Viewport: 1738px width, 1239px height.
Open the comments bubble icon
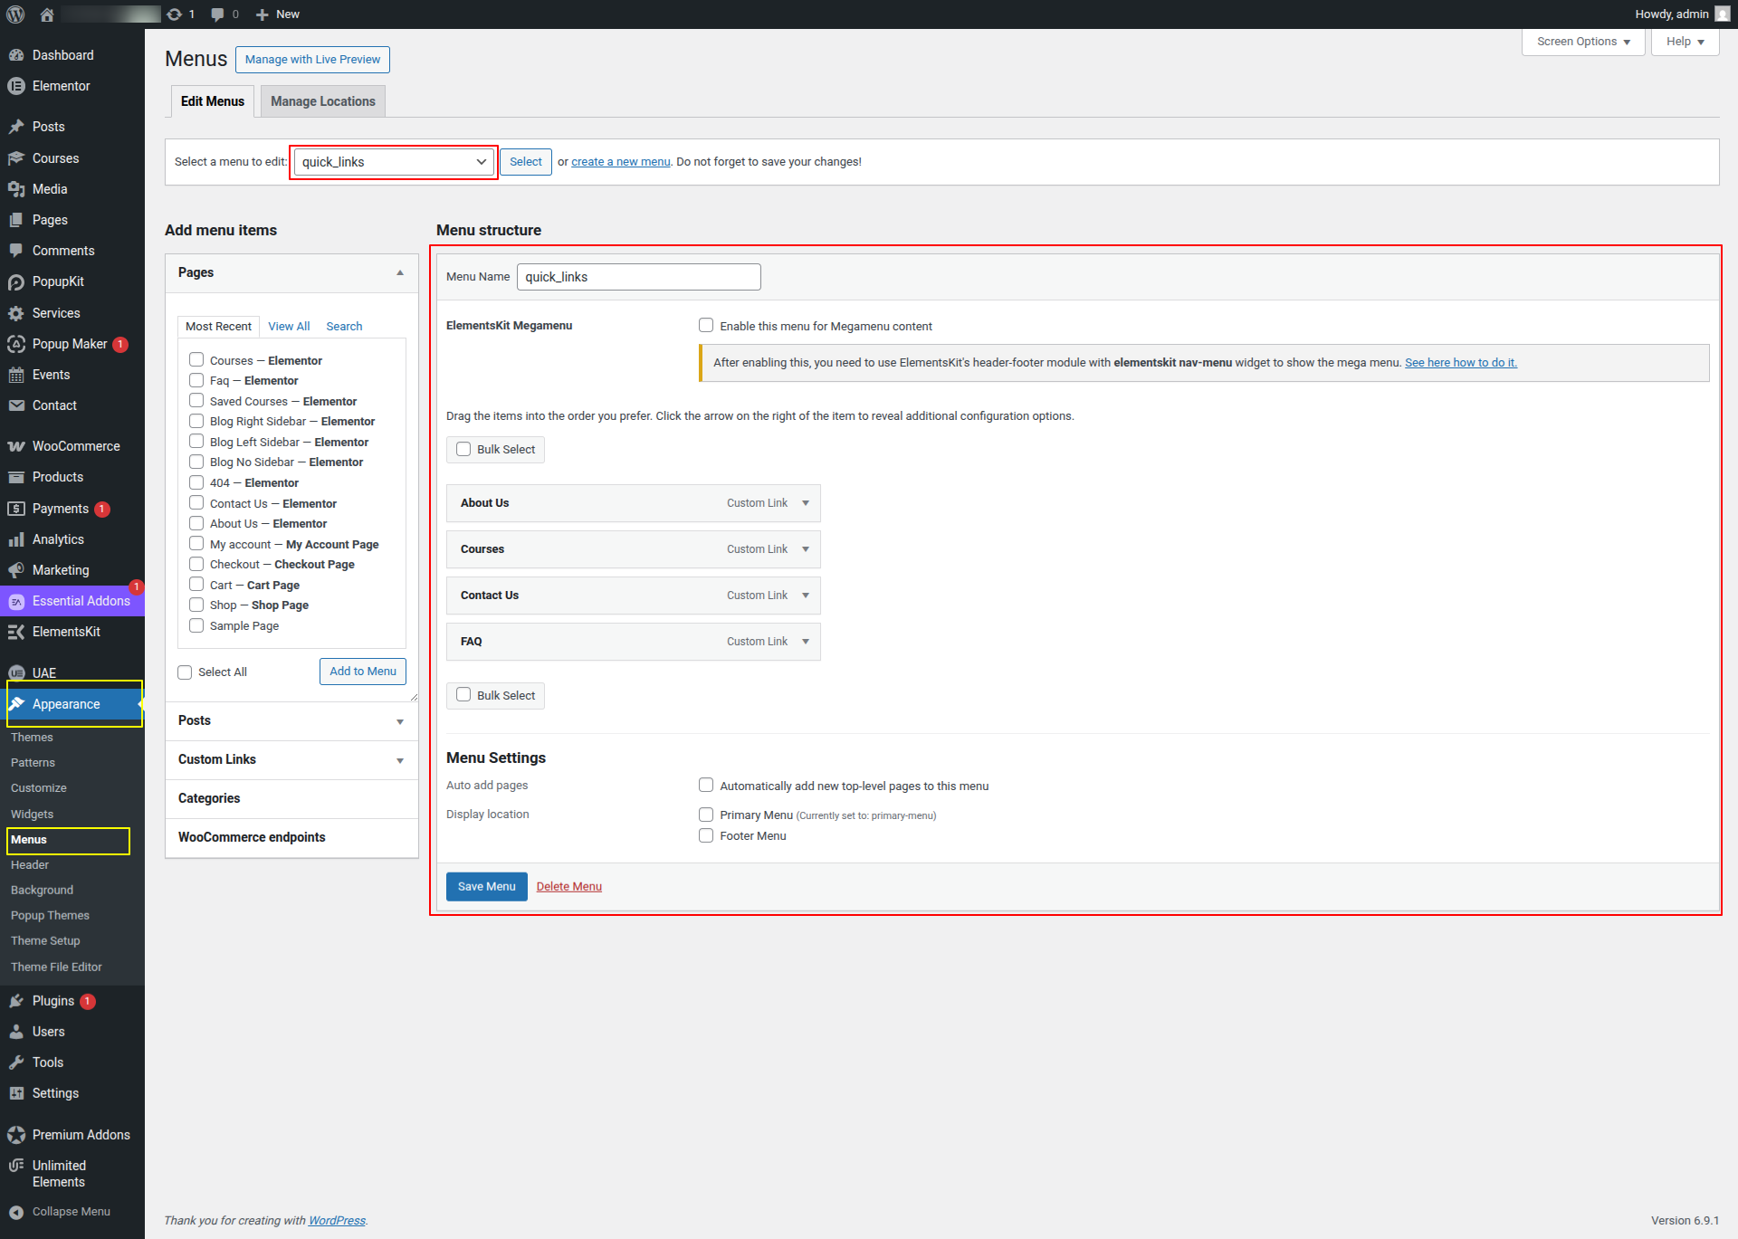pos(218,14)
